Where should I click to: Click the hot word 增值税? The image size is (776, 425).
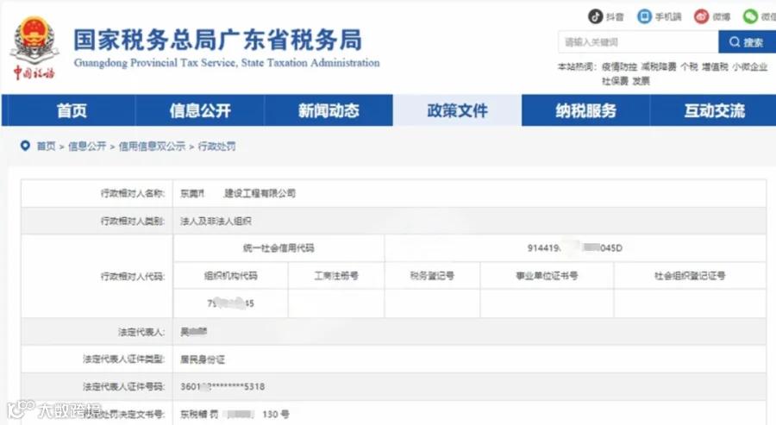click(715, 66)
